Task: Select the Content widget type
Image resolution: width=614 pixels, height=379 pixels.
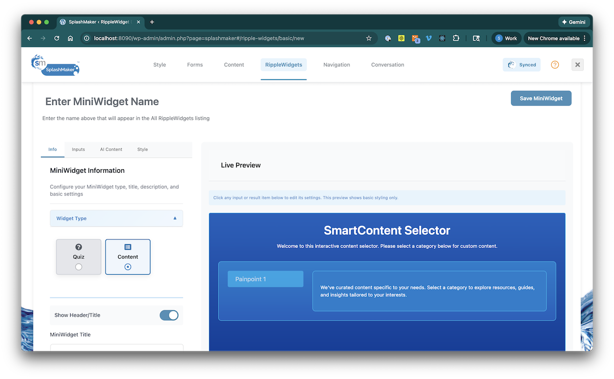Action: pyautogui.click(x=128, y=257)
